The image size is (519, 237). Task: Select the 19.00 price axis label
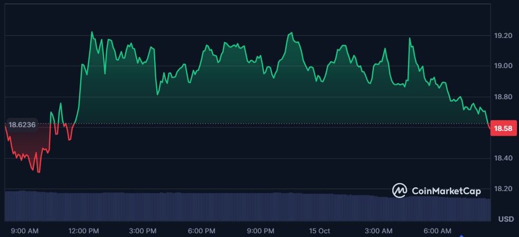(502, 66)
